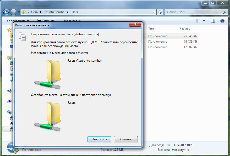Select the file row sized 17 807 КБ
Image resolution: width=230 pixels, height=156 pixels.
pos(171,47)
